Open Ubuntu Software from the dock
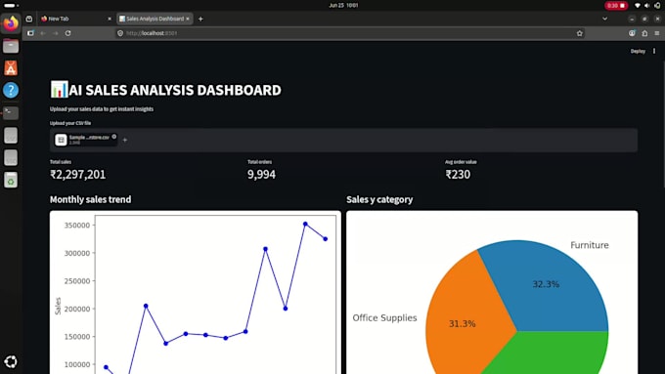Viewport: 665px width, 374px height. (11, 67)
